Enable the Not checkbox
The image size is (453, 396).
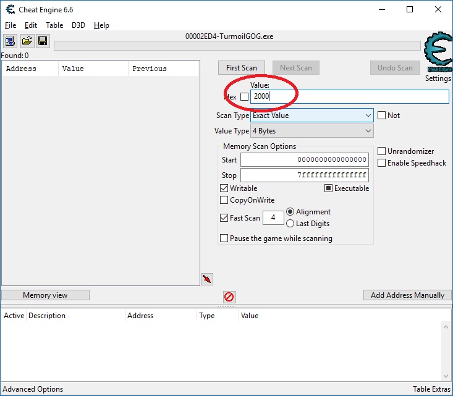382,116
